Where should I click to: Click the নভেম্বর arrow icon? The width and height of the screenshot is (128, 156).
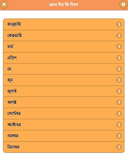pos(119,136)
